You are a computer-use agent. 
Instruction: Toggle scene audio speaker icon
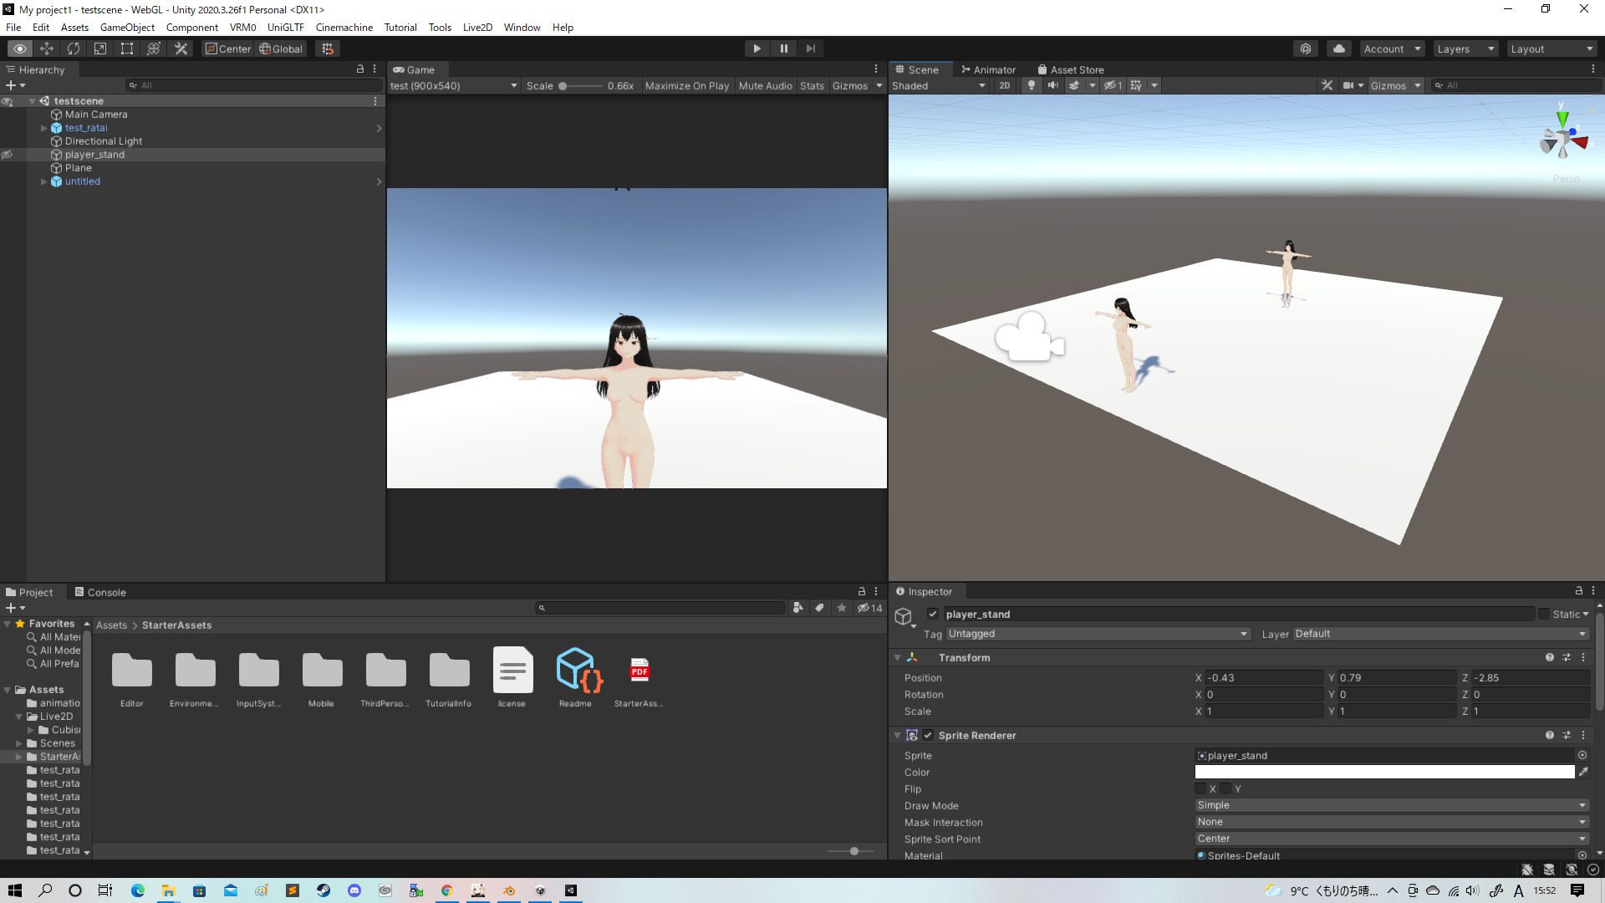point(1053,85)
